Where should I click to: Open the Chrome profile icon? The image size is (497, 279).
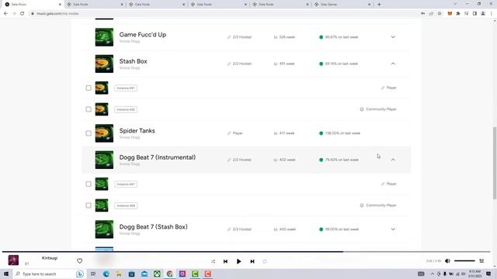(483, 14)
